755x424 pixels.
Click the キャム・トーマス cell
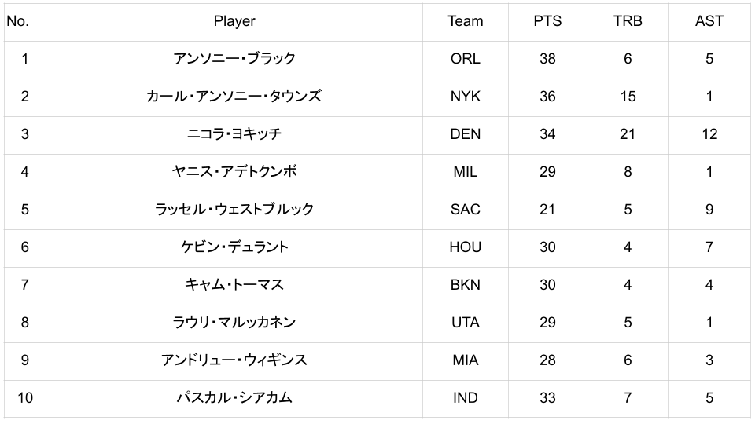click(x=234, y=285)
